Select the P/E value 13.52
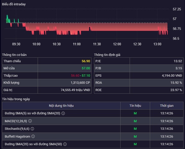 (178, 61)
